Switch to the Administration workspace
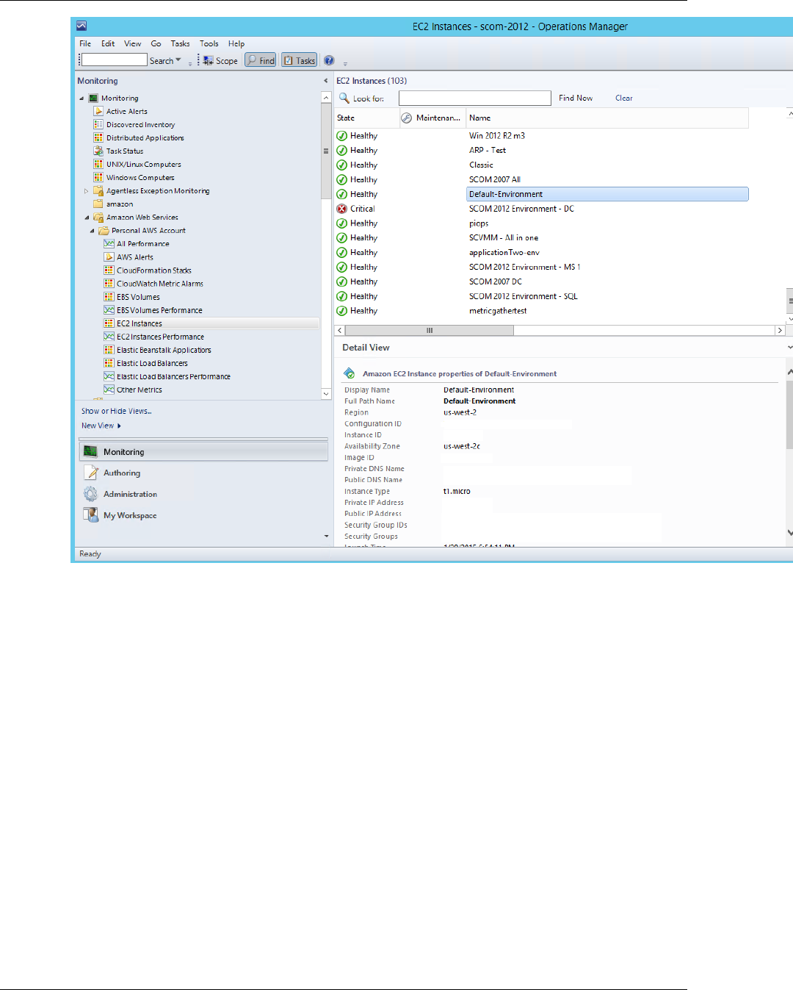This screenshot has height=990, width=793. (131, 494)
